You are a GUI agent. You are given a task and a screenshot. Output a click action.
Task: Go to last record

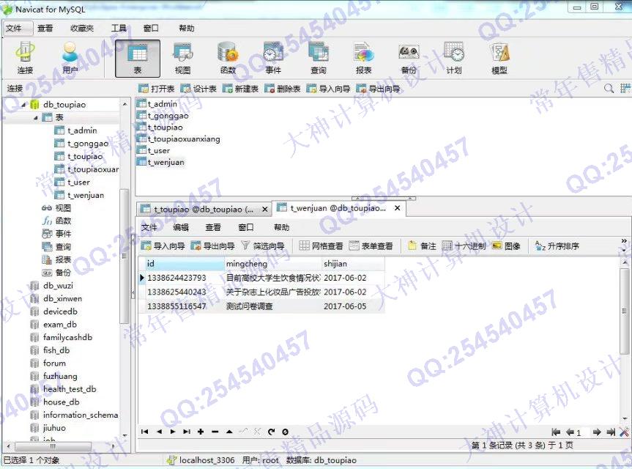tap(186, 432)
